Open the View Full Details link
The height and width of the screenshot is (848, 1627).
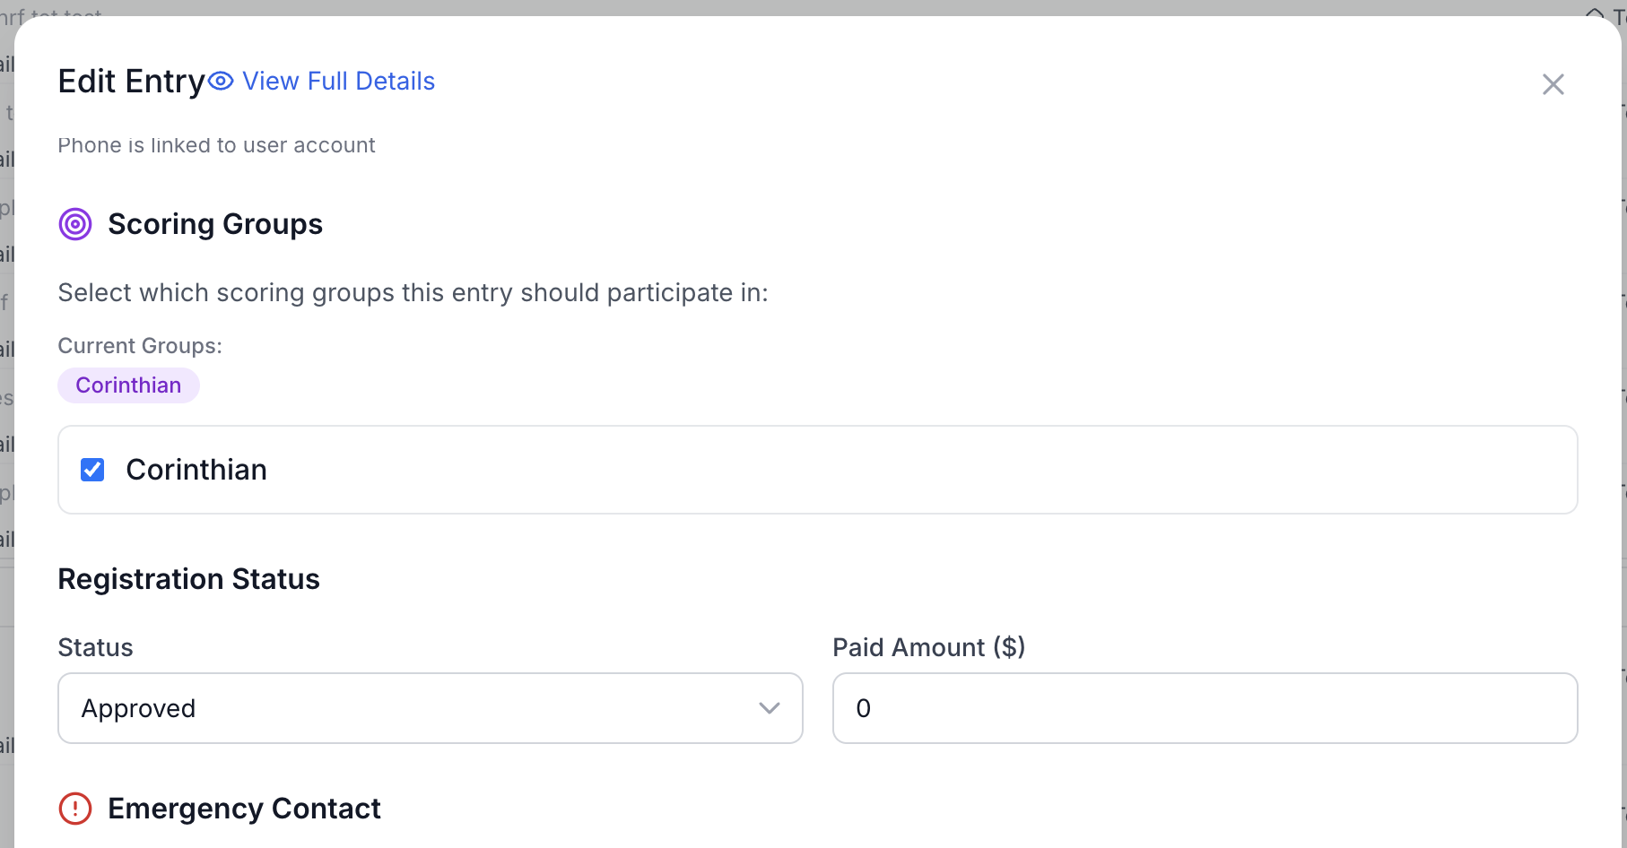337,81
